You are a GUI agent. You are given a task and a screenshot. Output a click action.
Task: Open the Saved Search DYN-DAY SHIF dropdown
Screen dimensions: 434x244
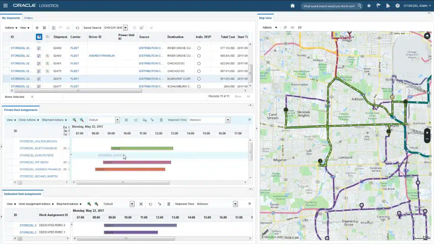click(x=125, y=27)
